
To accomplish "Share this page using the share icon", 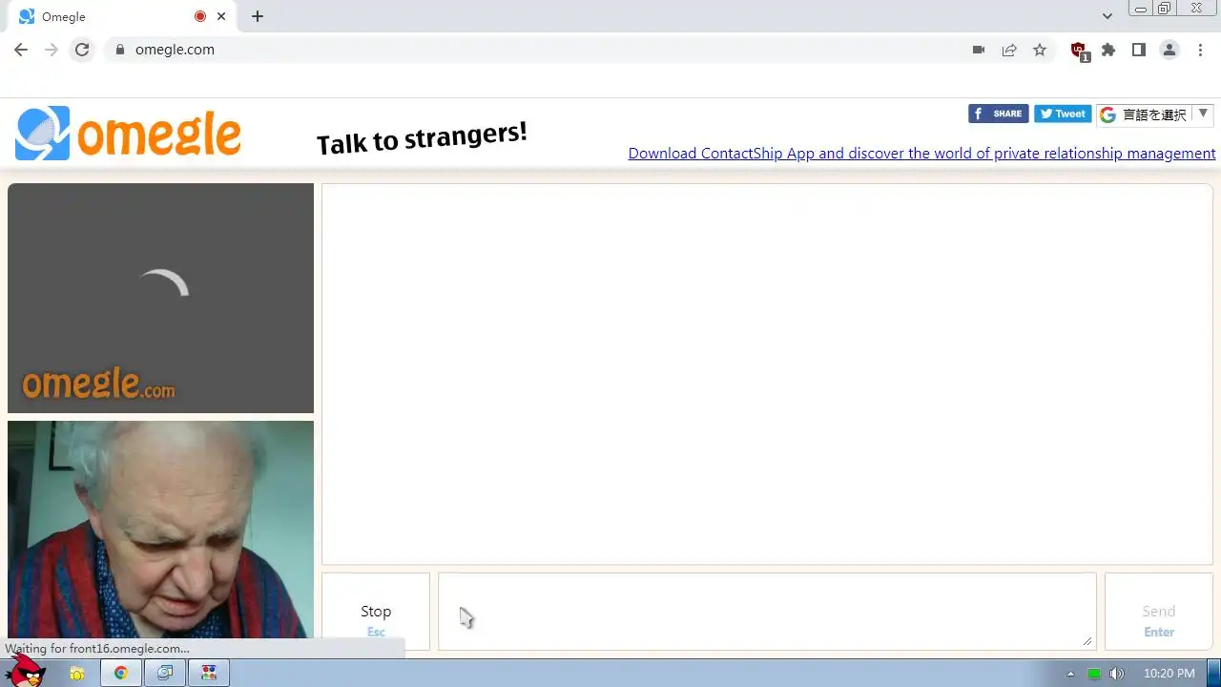I will tap(1009, 50).
